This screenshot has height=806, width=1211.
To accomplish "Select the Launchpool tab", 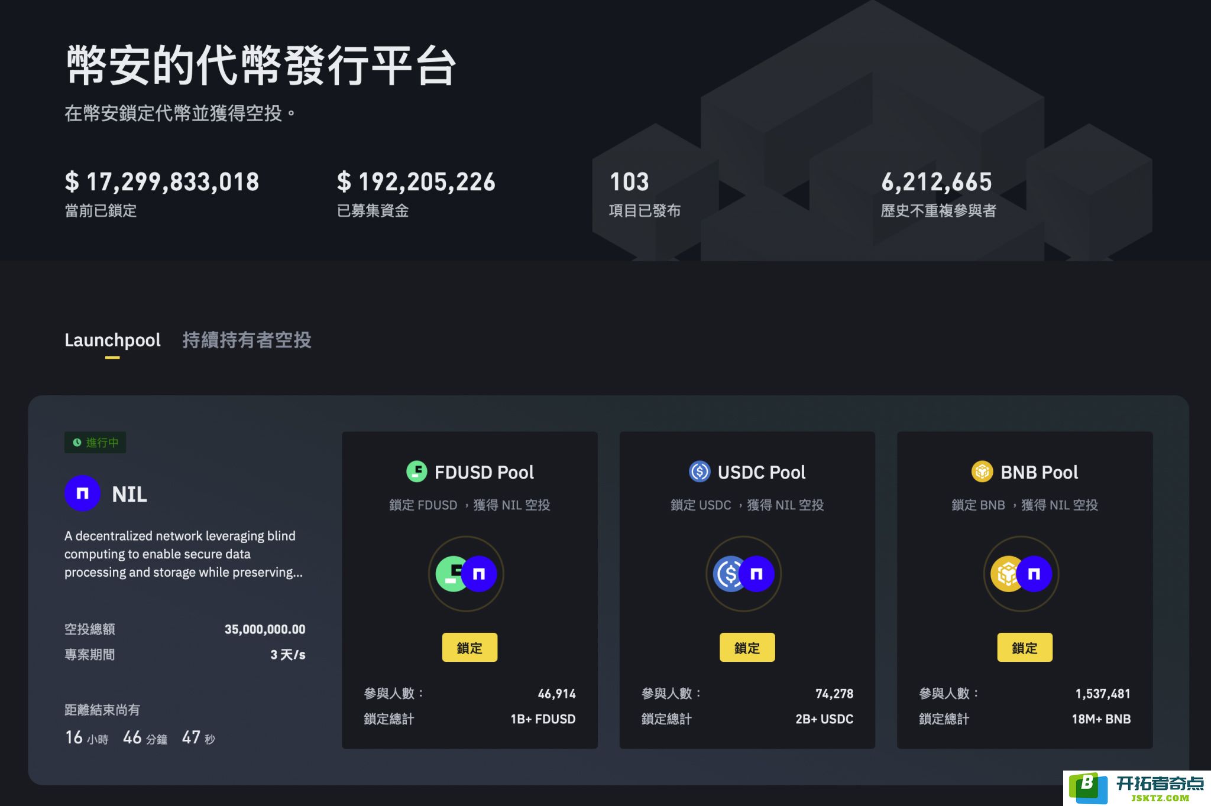I will point(112,340).
